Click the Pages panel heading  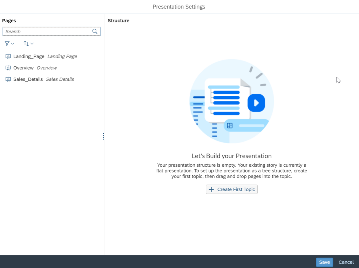pyautogui.click(x=9, y=21)
